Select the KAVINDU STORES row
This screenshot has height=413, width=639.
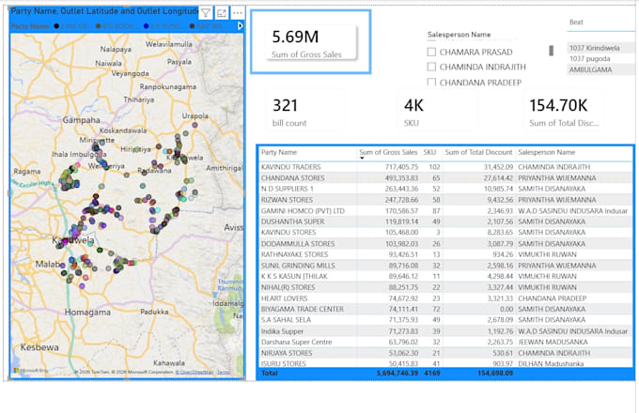click(445, 233)
